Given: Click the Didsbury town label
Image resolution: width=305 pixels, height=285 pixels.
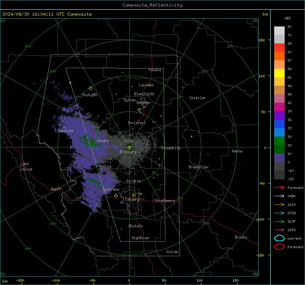Looking at the screenshot, I should point(128,152).
